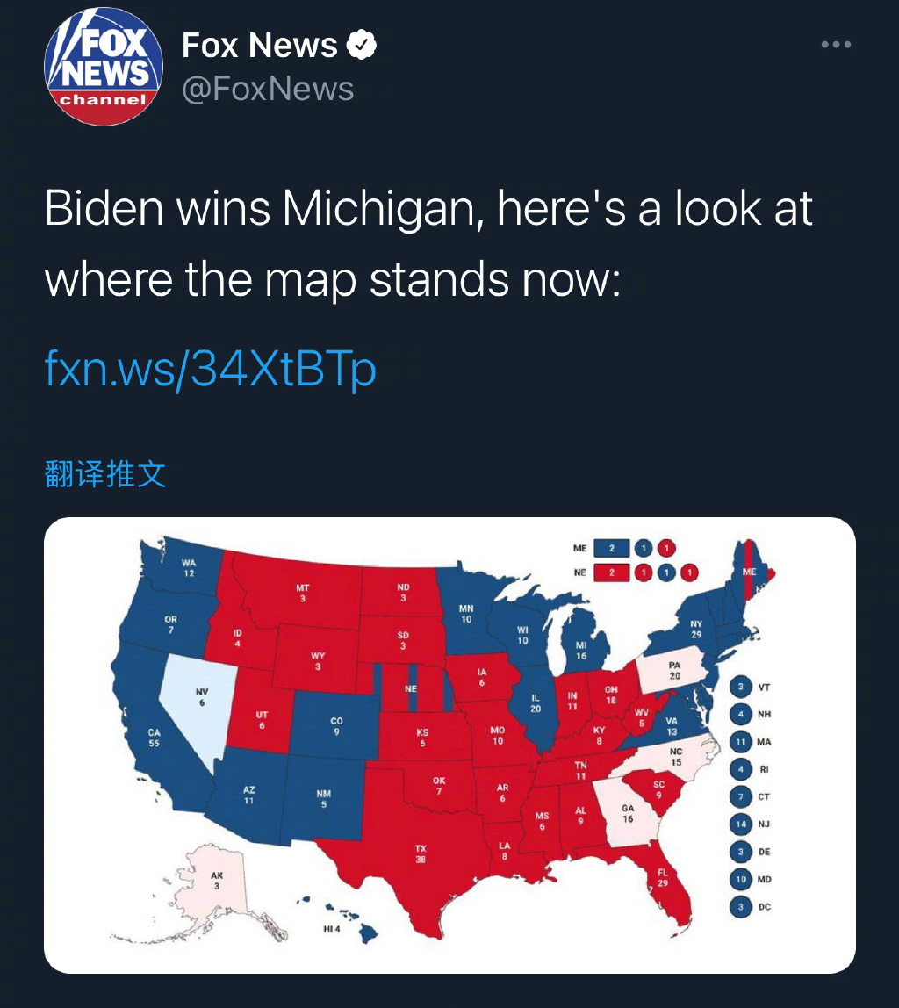Click the VT circle with 3 votes
The width and height of the screenshot is (899, 1008).
point(741,687)
